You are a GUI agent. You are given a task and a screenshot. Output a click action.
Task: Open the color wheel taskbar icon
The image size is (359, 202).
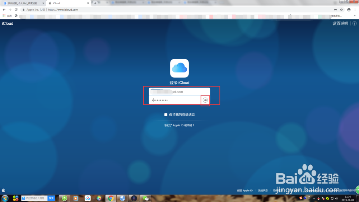99,198
